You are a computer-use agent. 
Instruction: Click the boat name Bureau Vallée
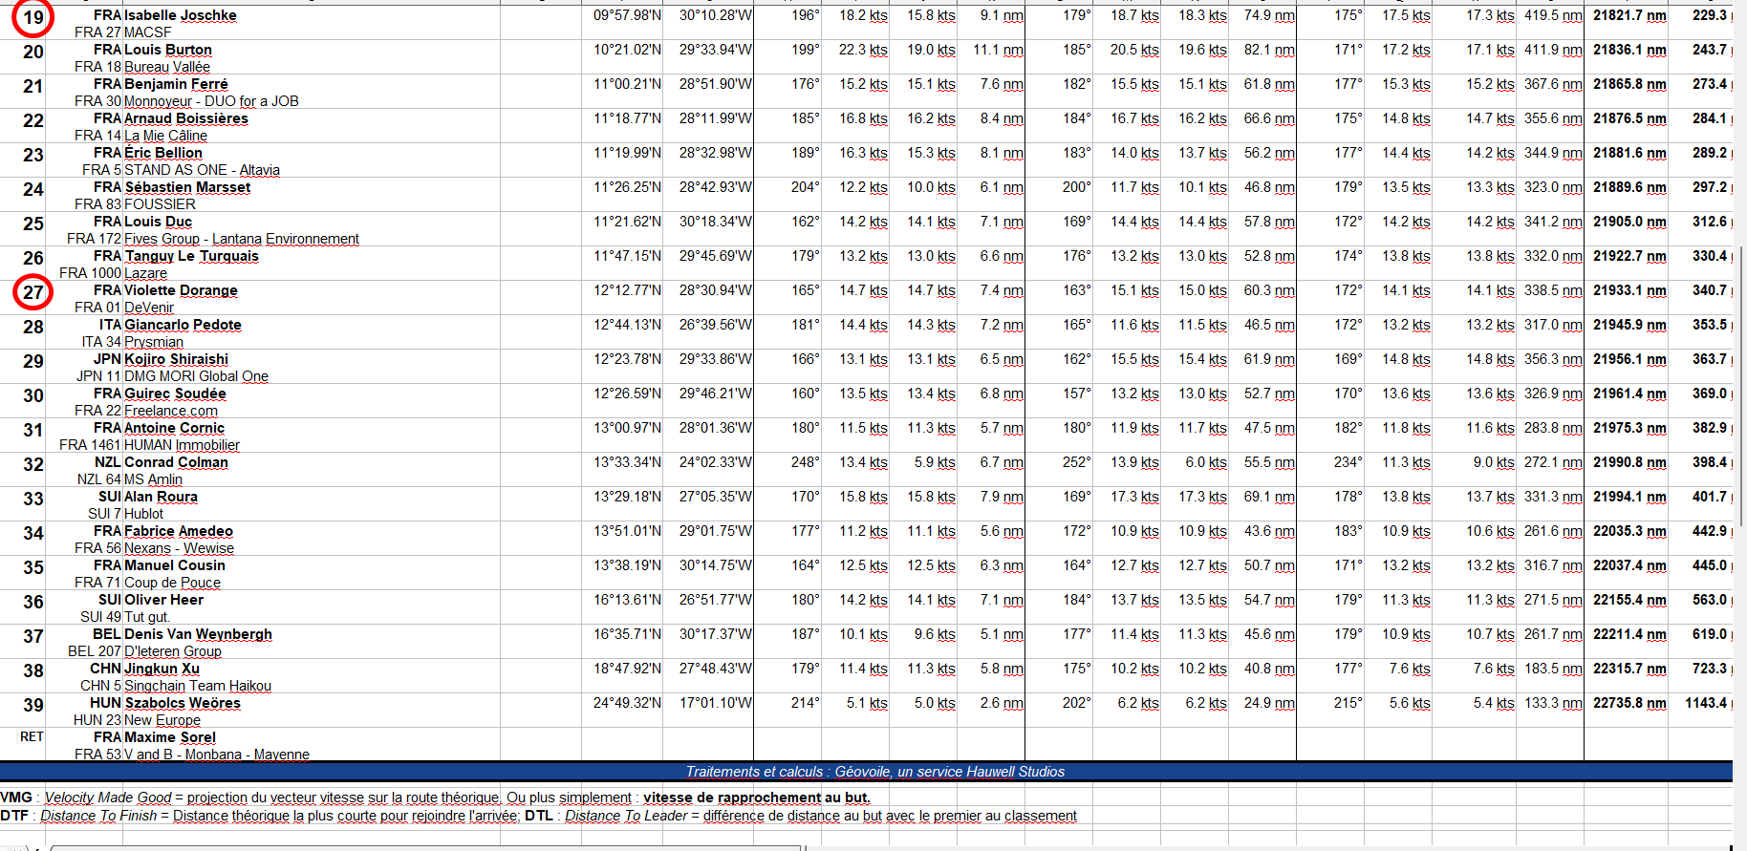pos(167,67)
